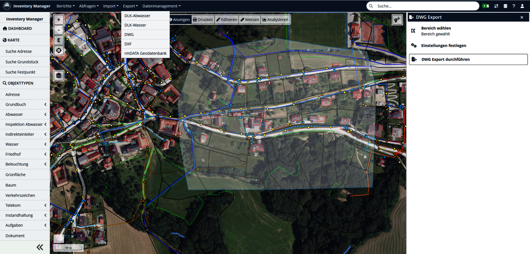
Task: Zoom in the map with plus button
Action: [59, 20]
